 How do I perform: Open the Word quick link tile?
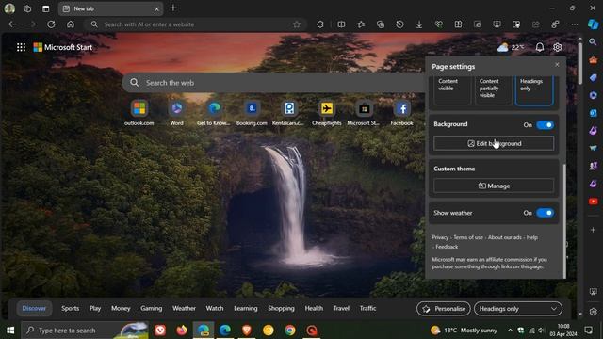pyautogui.click(x=176, y=113)
